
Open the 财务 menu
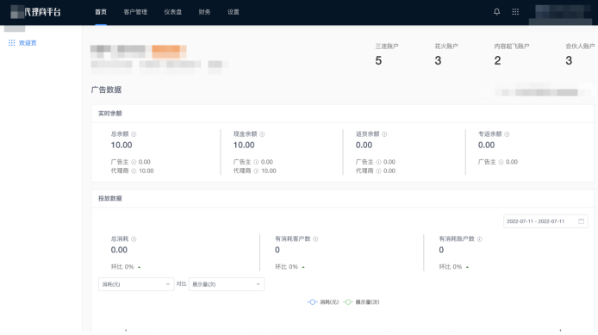[x=204, y=12]
